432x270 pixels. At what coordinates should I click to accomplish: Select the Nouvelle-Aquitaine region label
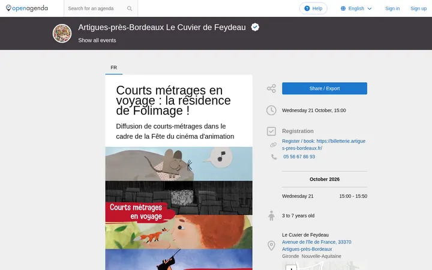coord(321,256)
